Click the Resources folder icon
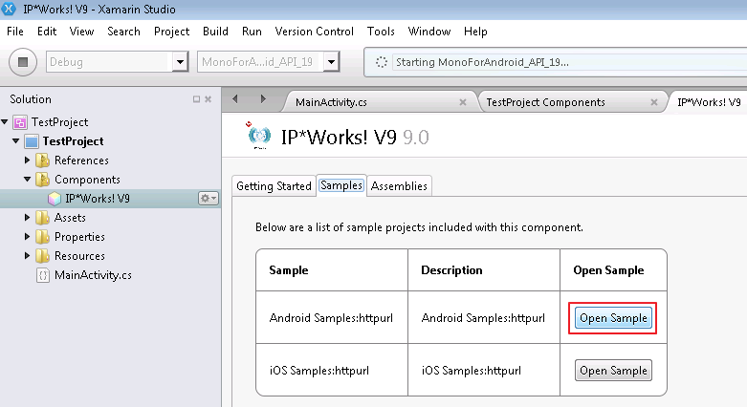This screenshot has height=407, width=747. [42, 256]
